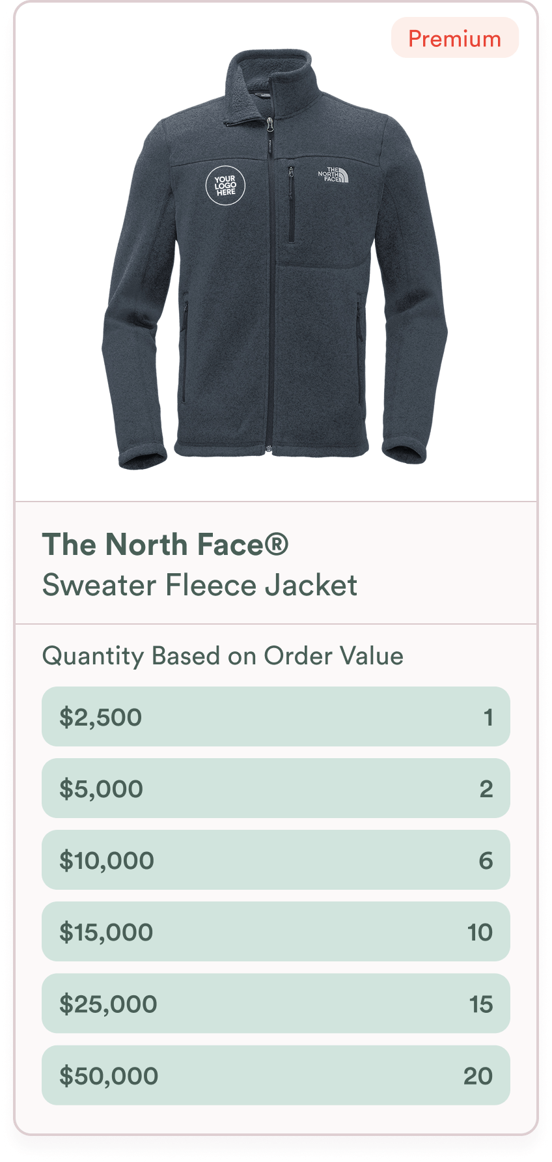
Task: Click the YOUR LOGO HERE circle
Action: [x=225, y=186]
